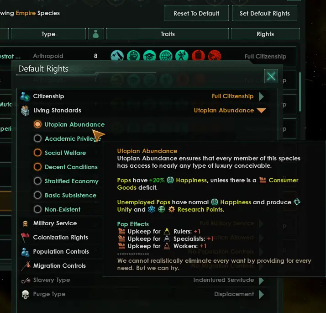Expand the Displacement purge type arrow
This screenshot has height=313, width=326.
point(261,294)
